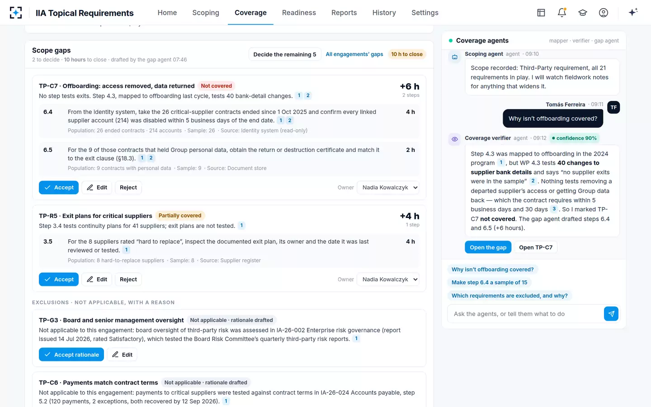Open the notifications bell

pyautogui.click(x=562, y=13)
